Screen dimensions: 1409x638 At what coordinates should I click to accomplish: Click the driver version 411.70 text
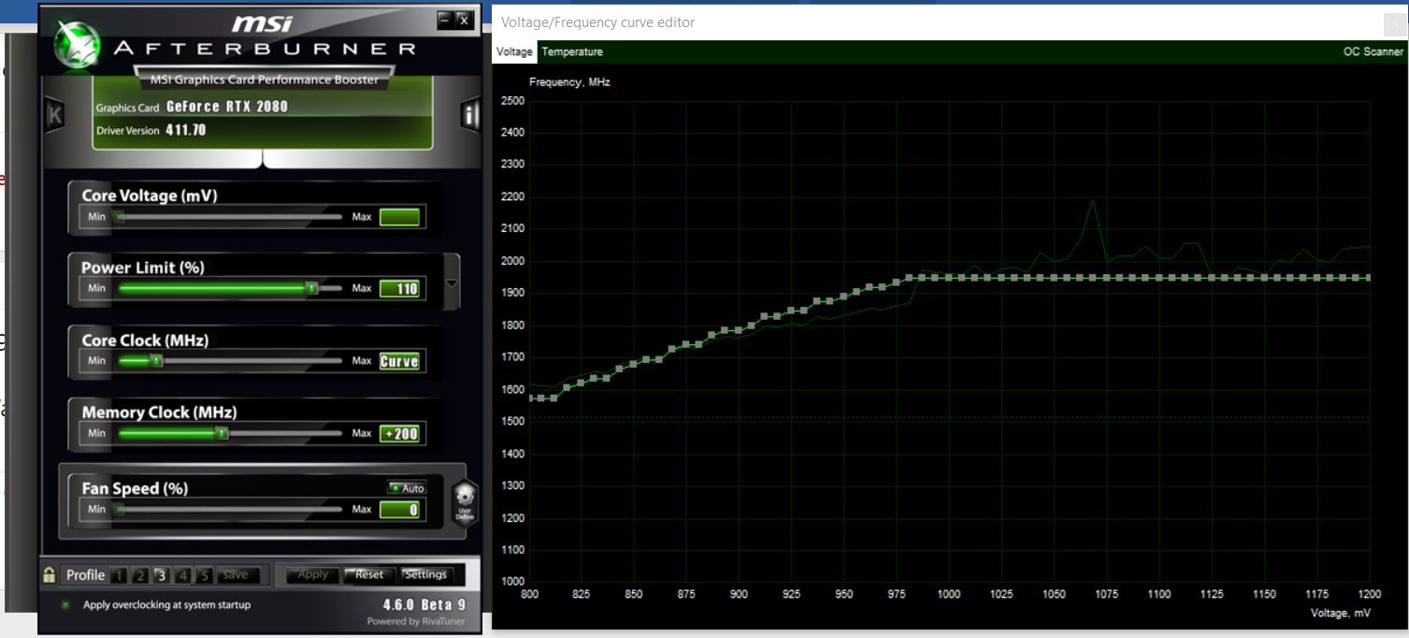point(185,130)
